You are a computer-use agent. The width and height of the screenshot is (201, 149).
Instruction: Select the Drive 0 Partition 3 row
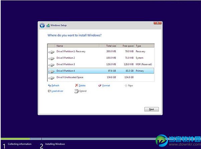(x=101, y=64)
